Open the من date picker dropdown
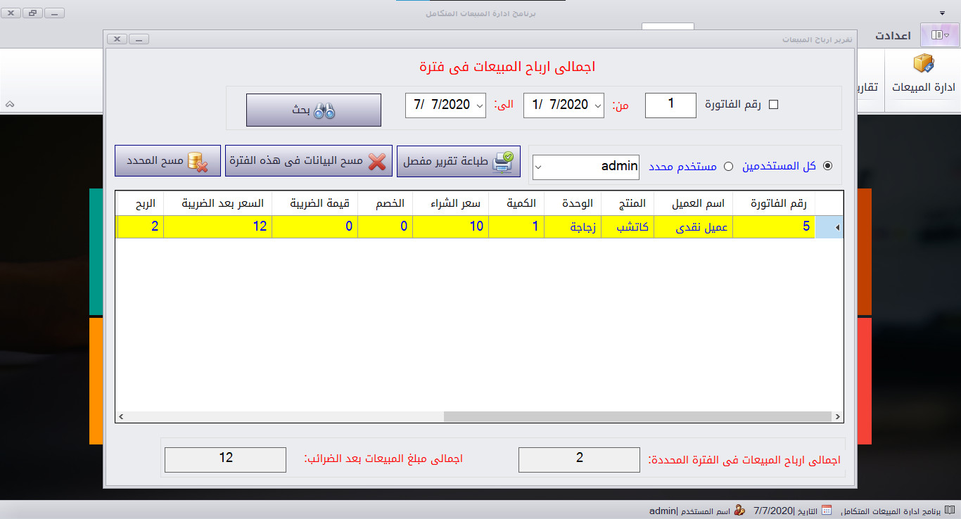This screenshot has width=961, height=519. pyautogui.click(x=598, y=105)
